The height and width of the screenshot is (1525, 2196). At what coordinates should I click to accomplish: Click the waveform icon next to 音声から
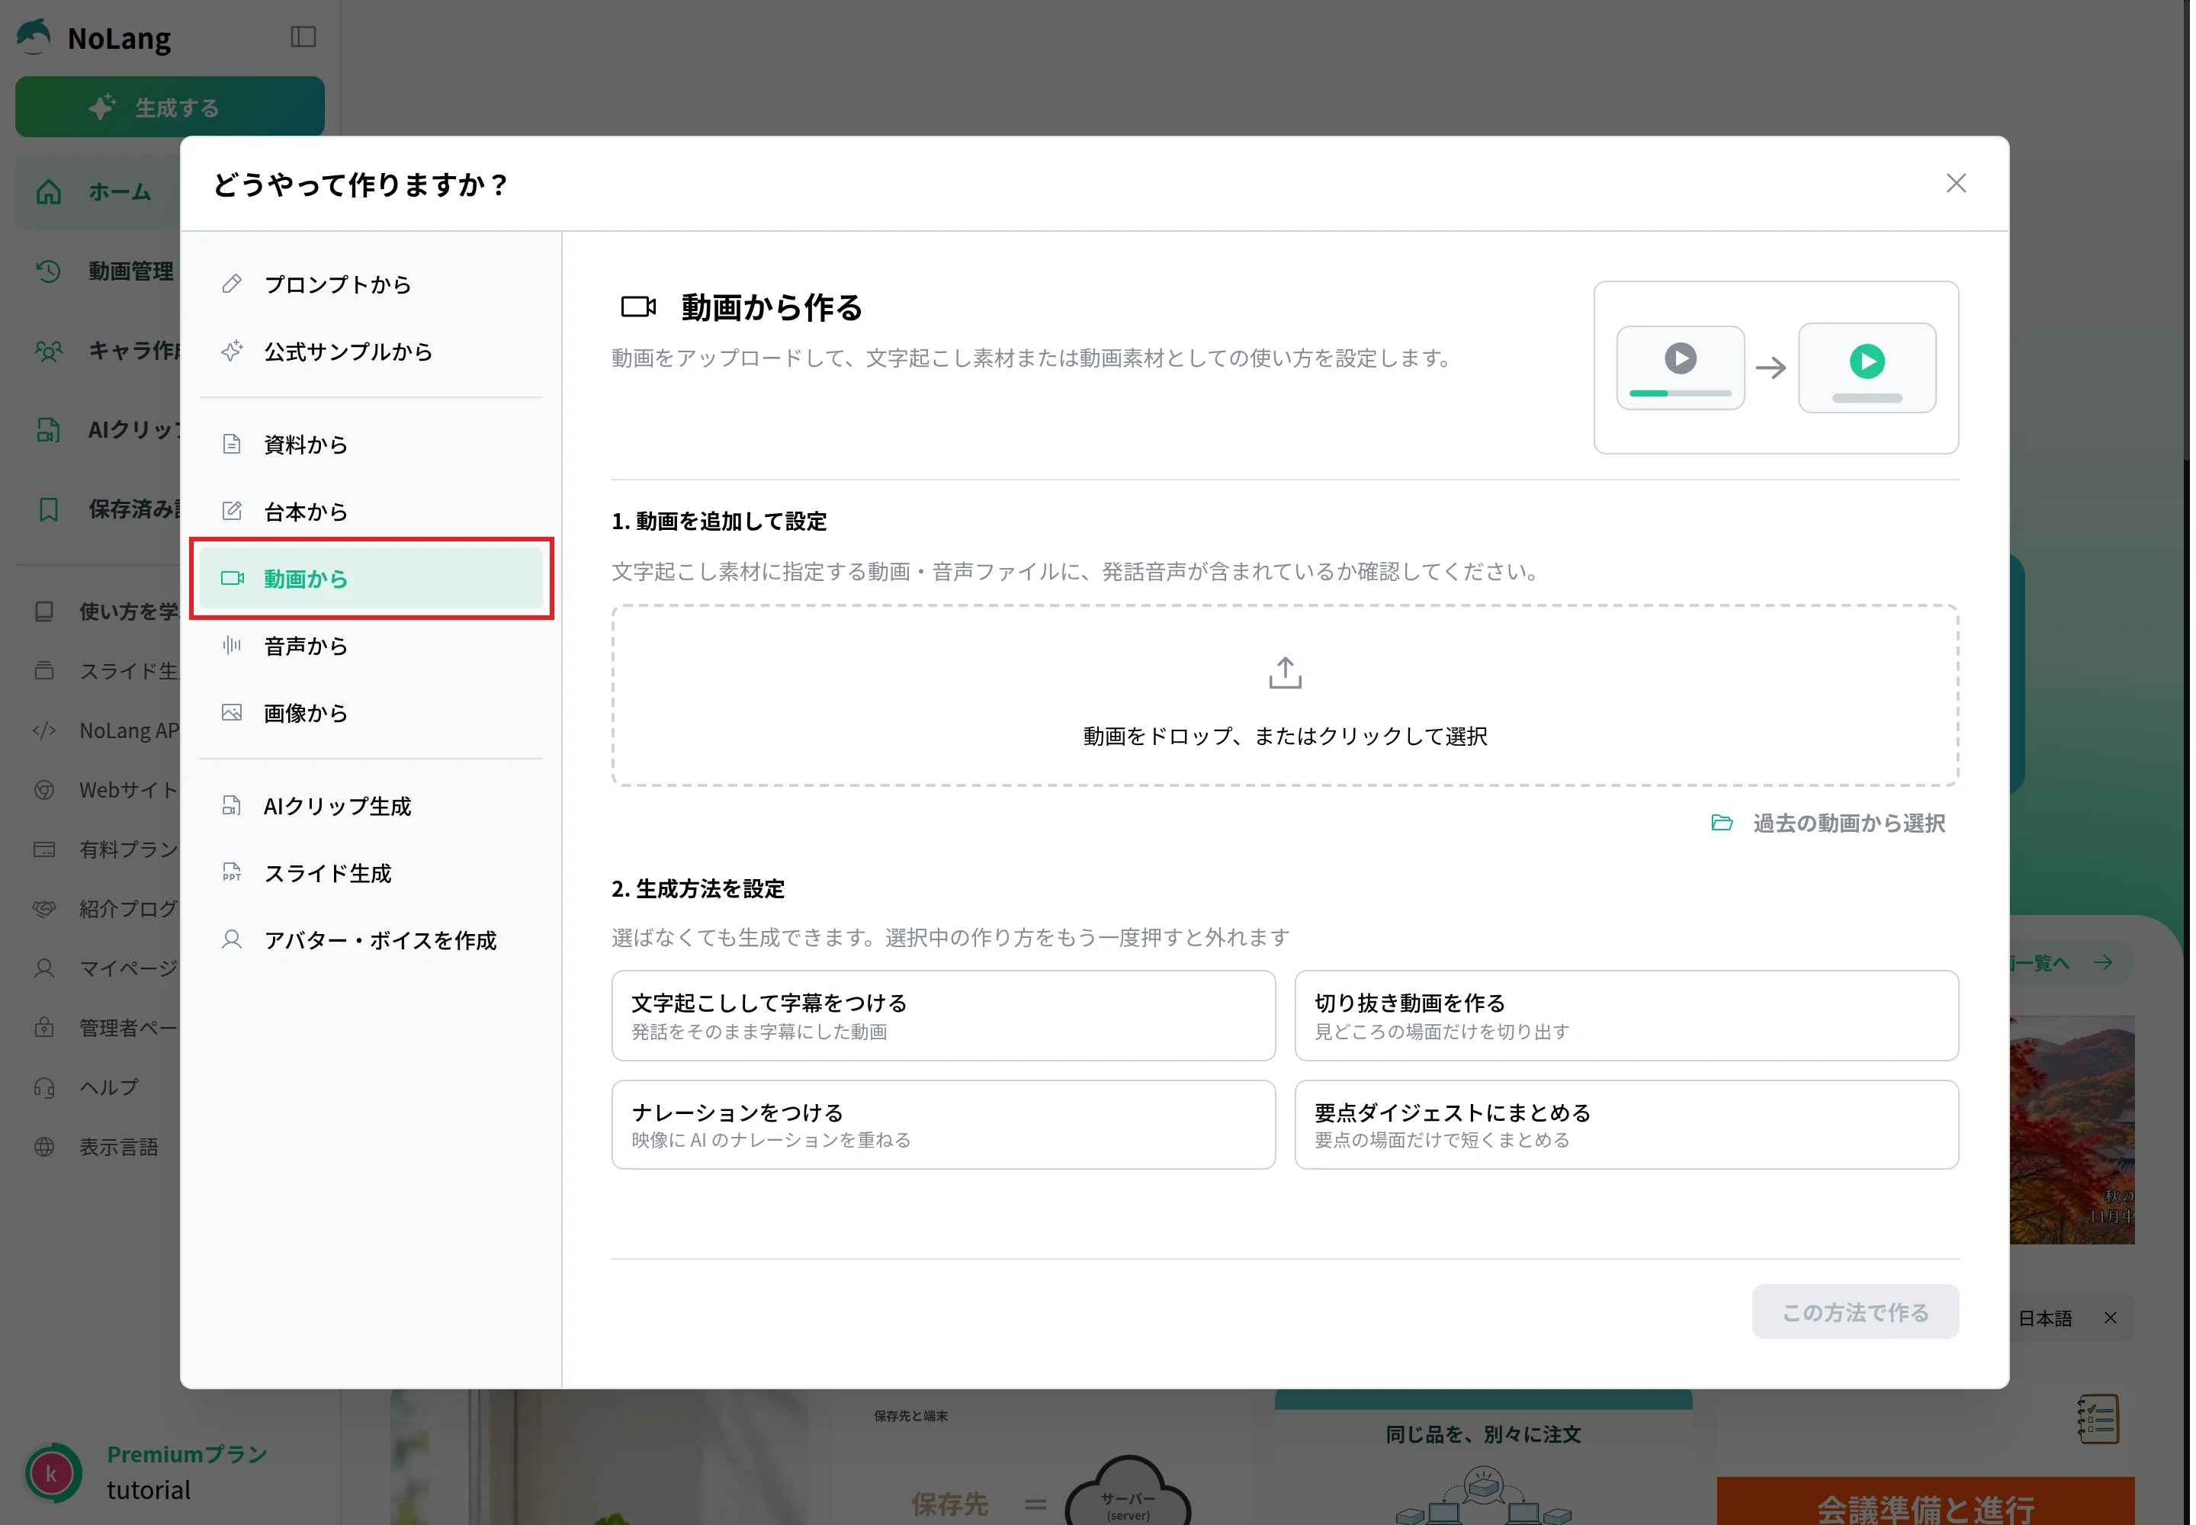[231, 645]
